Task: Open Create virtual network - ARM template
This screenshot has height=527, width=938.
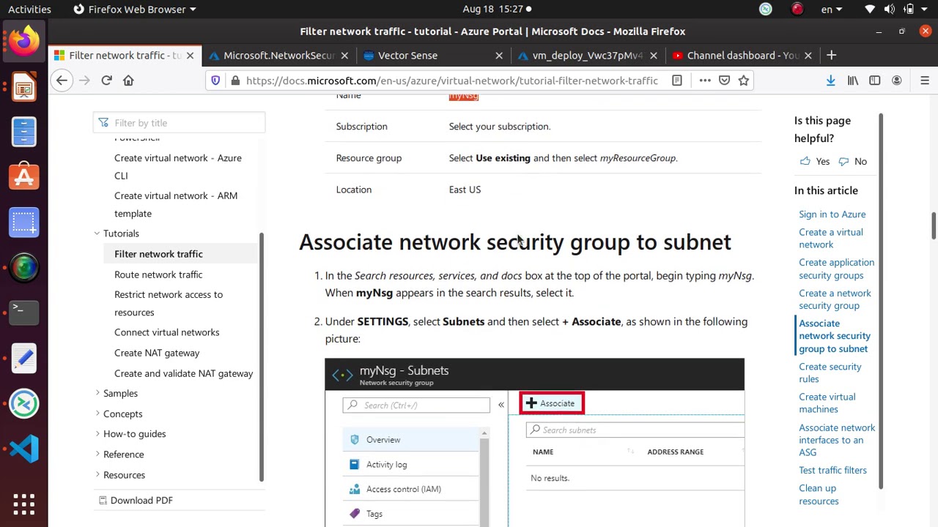Action: pos(176,205)
